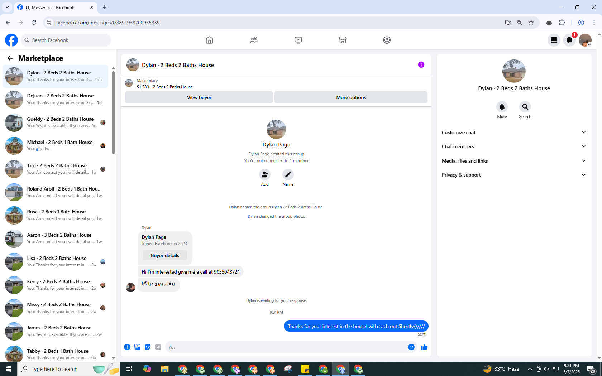Click the browser address bar URL
Screen dimensions: 602x376
pos(108,23)
